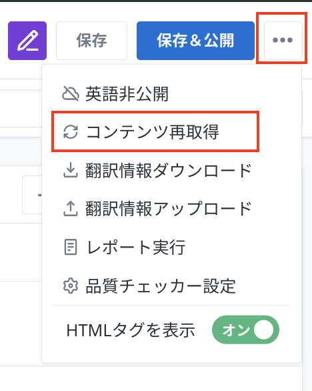The image size is (312, 391).
Task: Click the crossed-out cloud unpublish icon
Action: point(71,94)
